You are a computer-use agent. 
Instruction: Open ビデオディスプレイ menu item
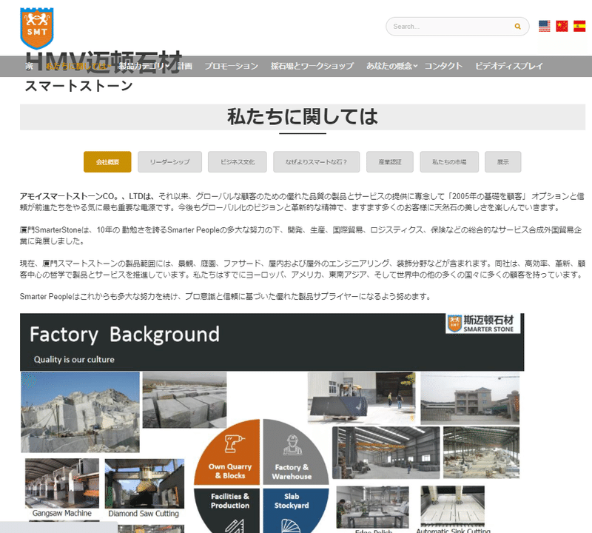click(x=508, y=66)
